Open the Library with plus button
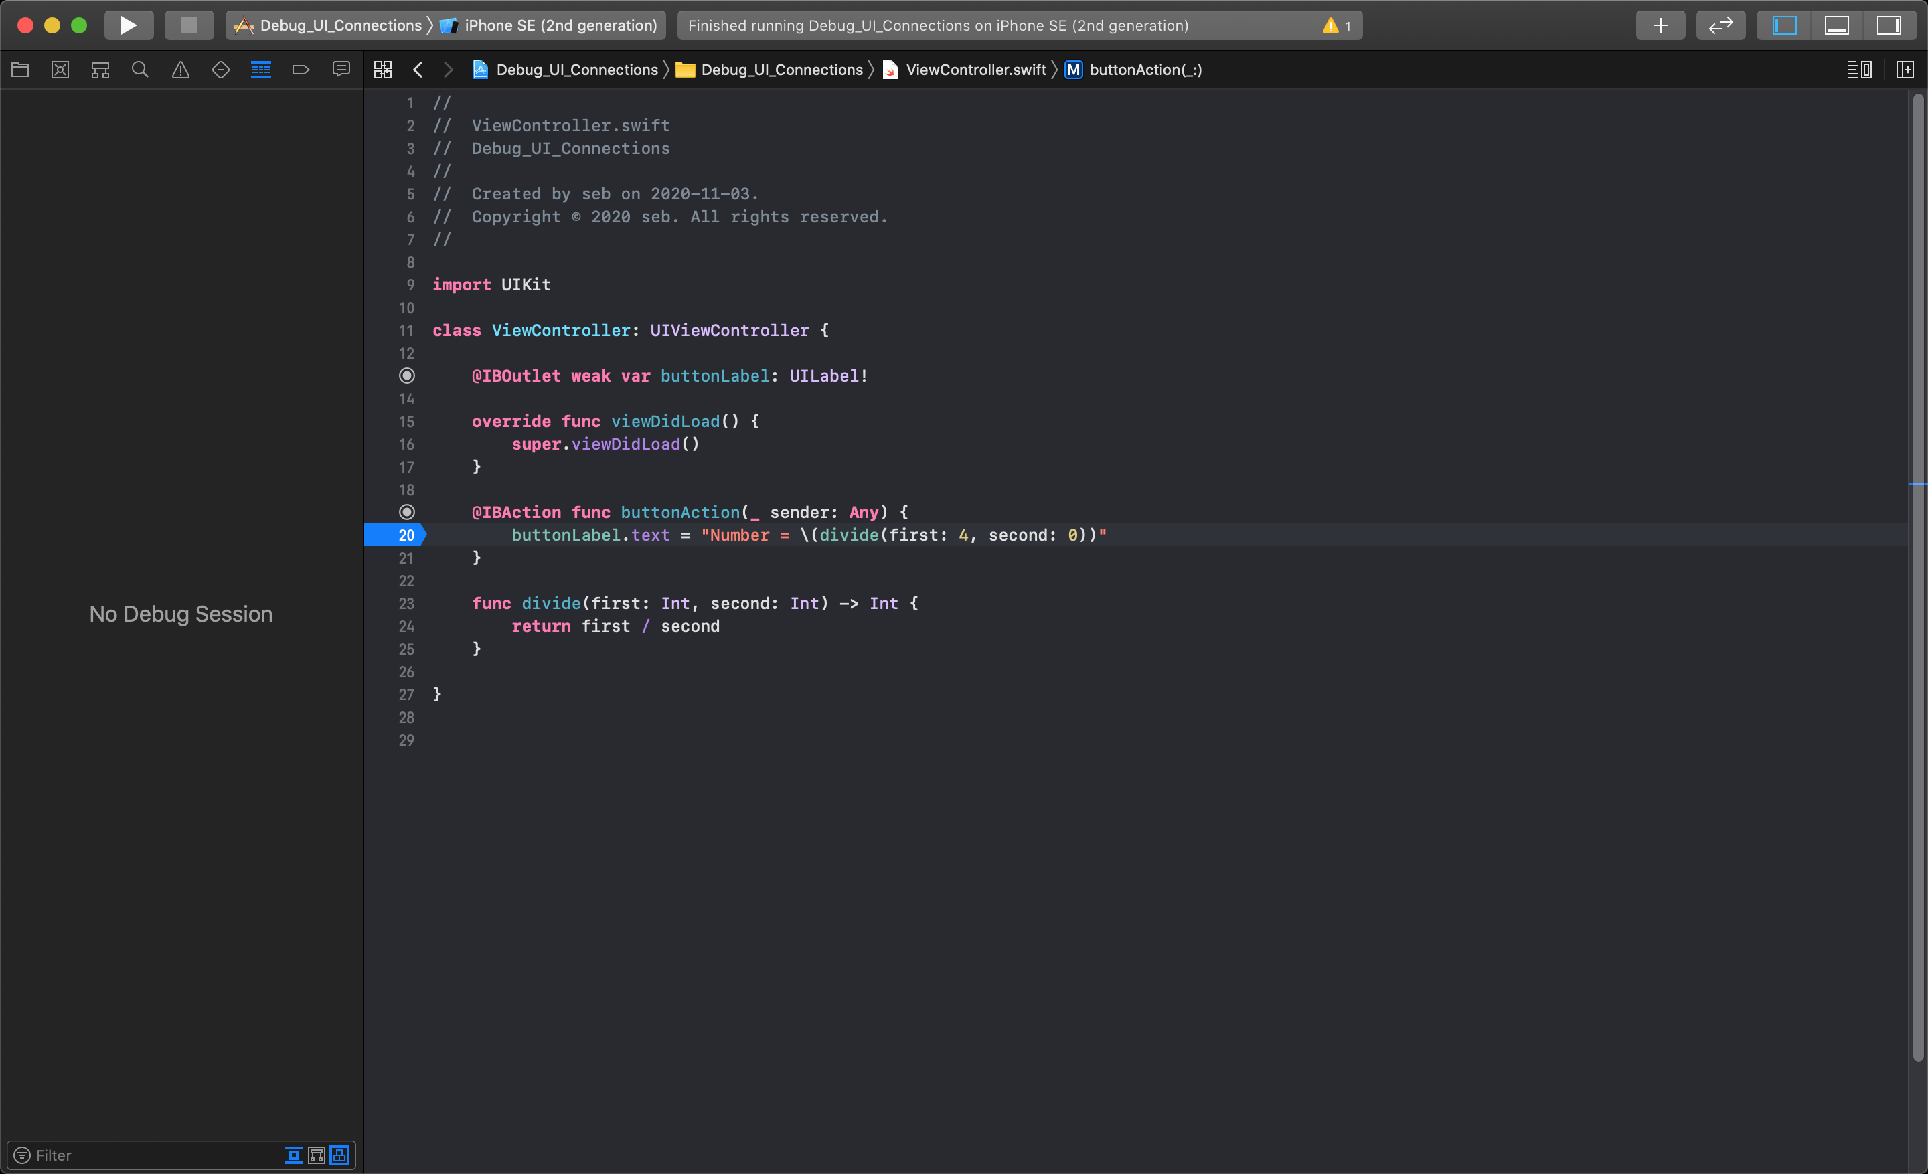Viewport: 1928px width, 1174px height. point(1660,25)
